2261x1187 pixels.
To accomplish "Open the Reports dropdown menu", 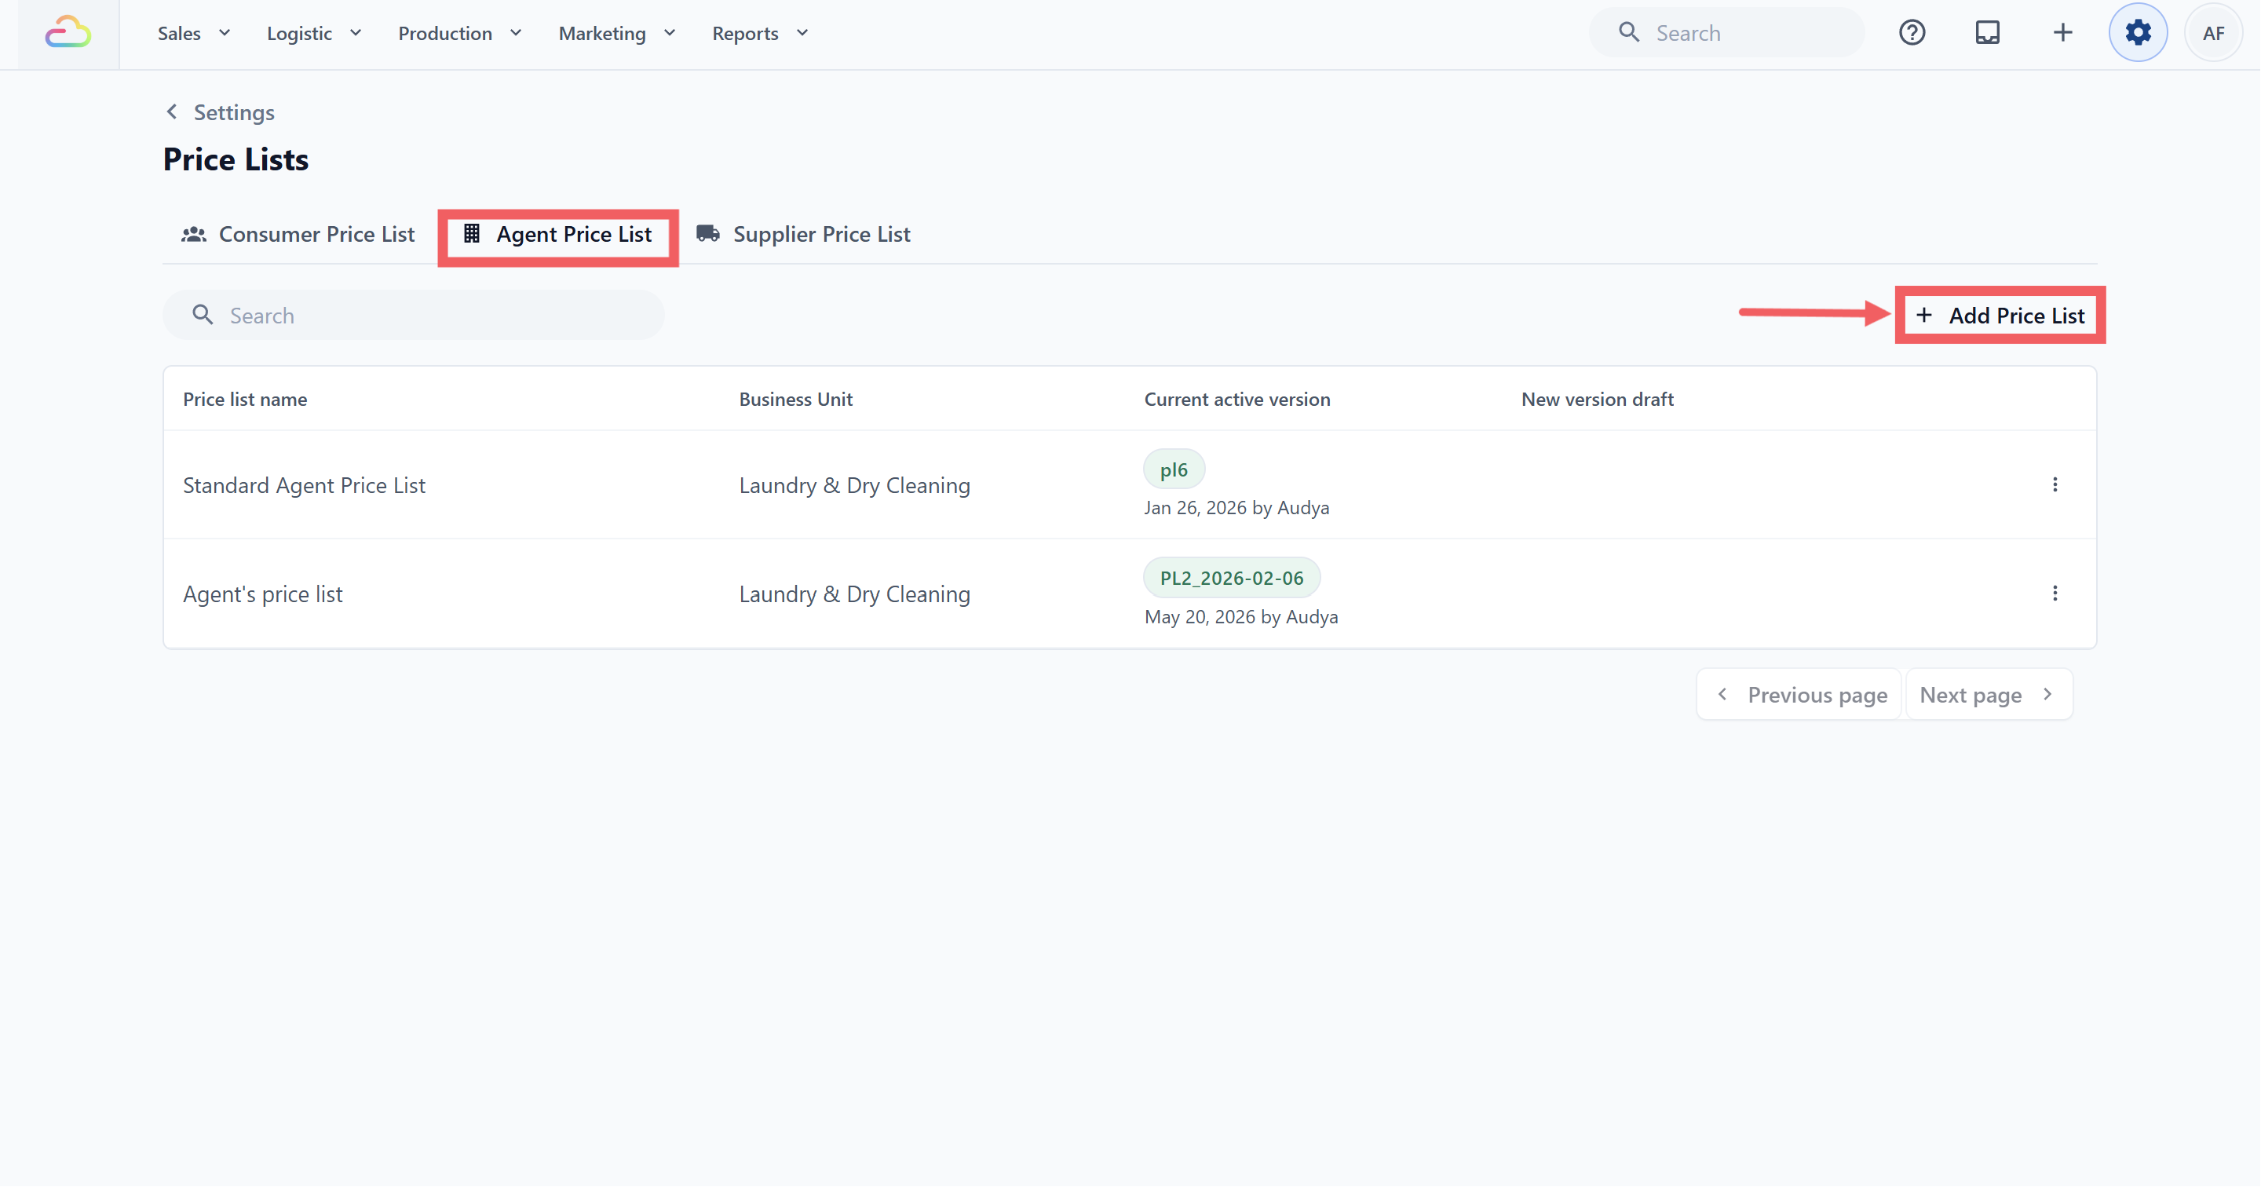I will 760,33.
